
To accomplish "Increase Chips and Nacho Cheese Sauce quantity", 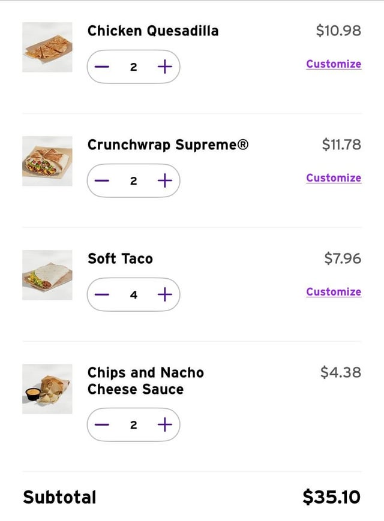I will point(164,424).
